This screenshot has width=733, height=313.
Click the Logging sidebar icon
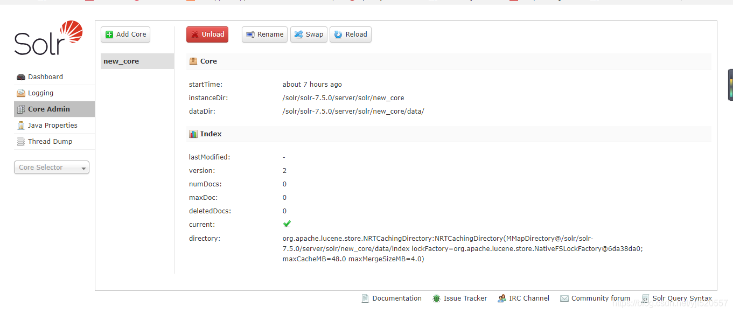tap(21, 93)
